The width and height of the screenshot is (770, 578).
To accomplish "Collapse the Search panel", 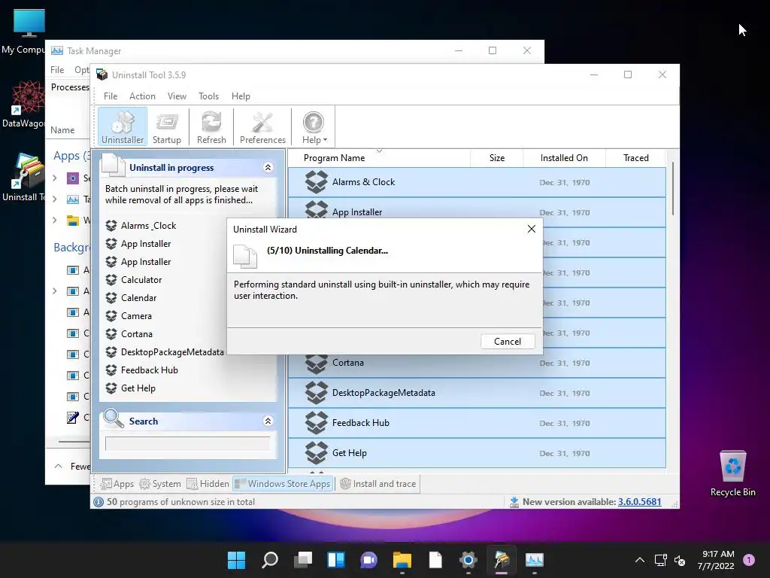I will click(x=268, y=421).
